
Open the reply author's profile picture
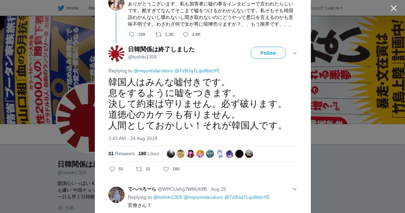(x=116, y=195)
